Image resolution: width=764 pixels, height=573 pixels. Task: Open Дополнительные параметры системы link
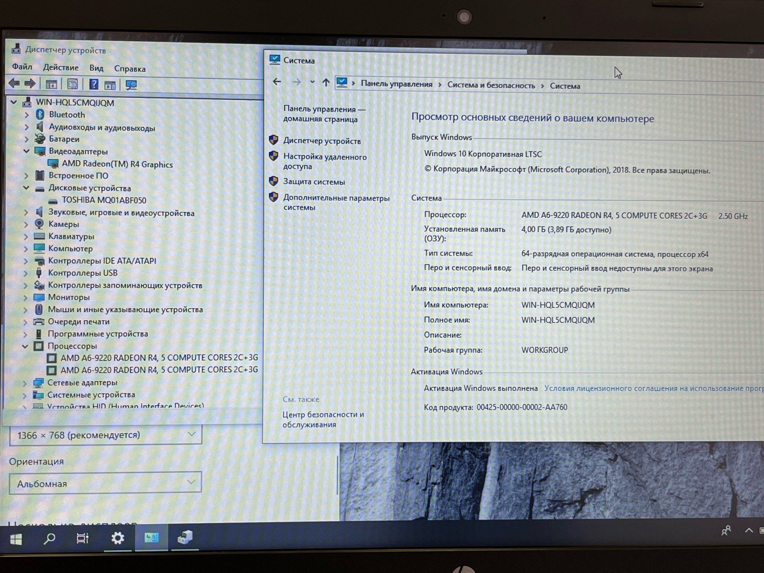click(x=336, y=202)
